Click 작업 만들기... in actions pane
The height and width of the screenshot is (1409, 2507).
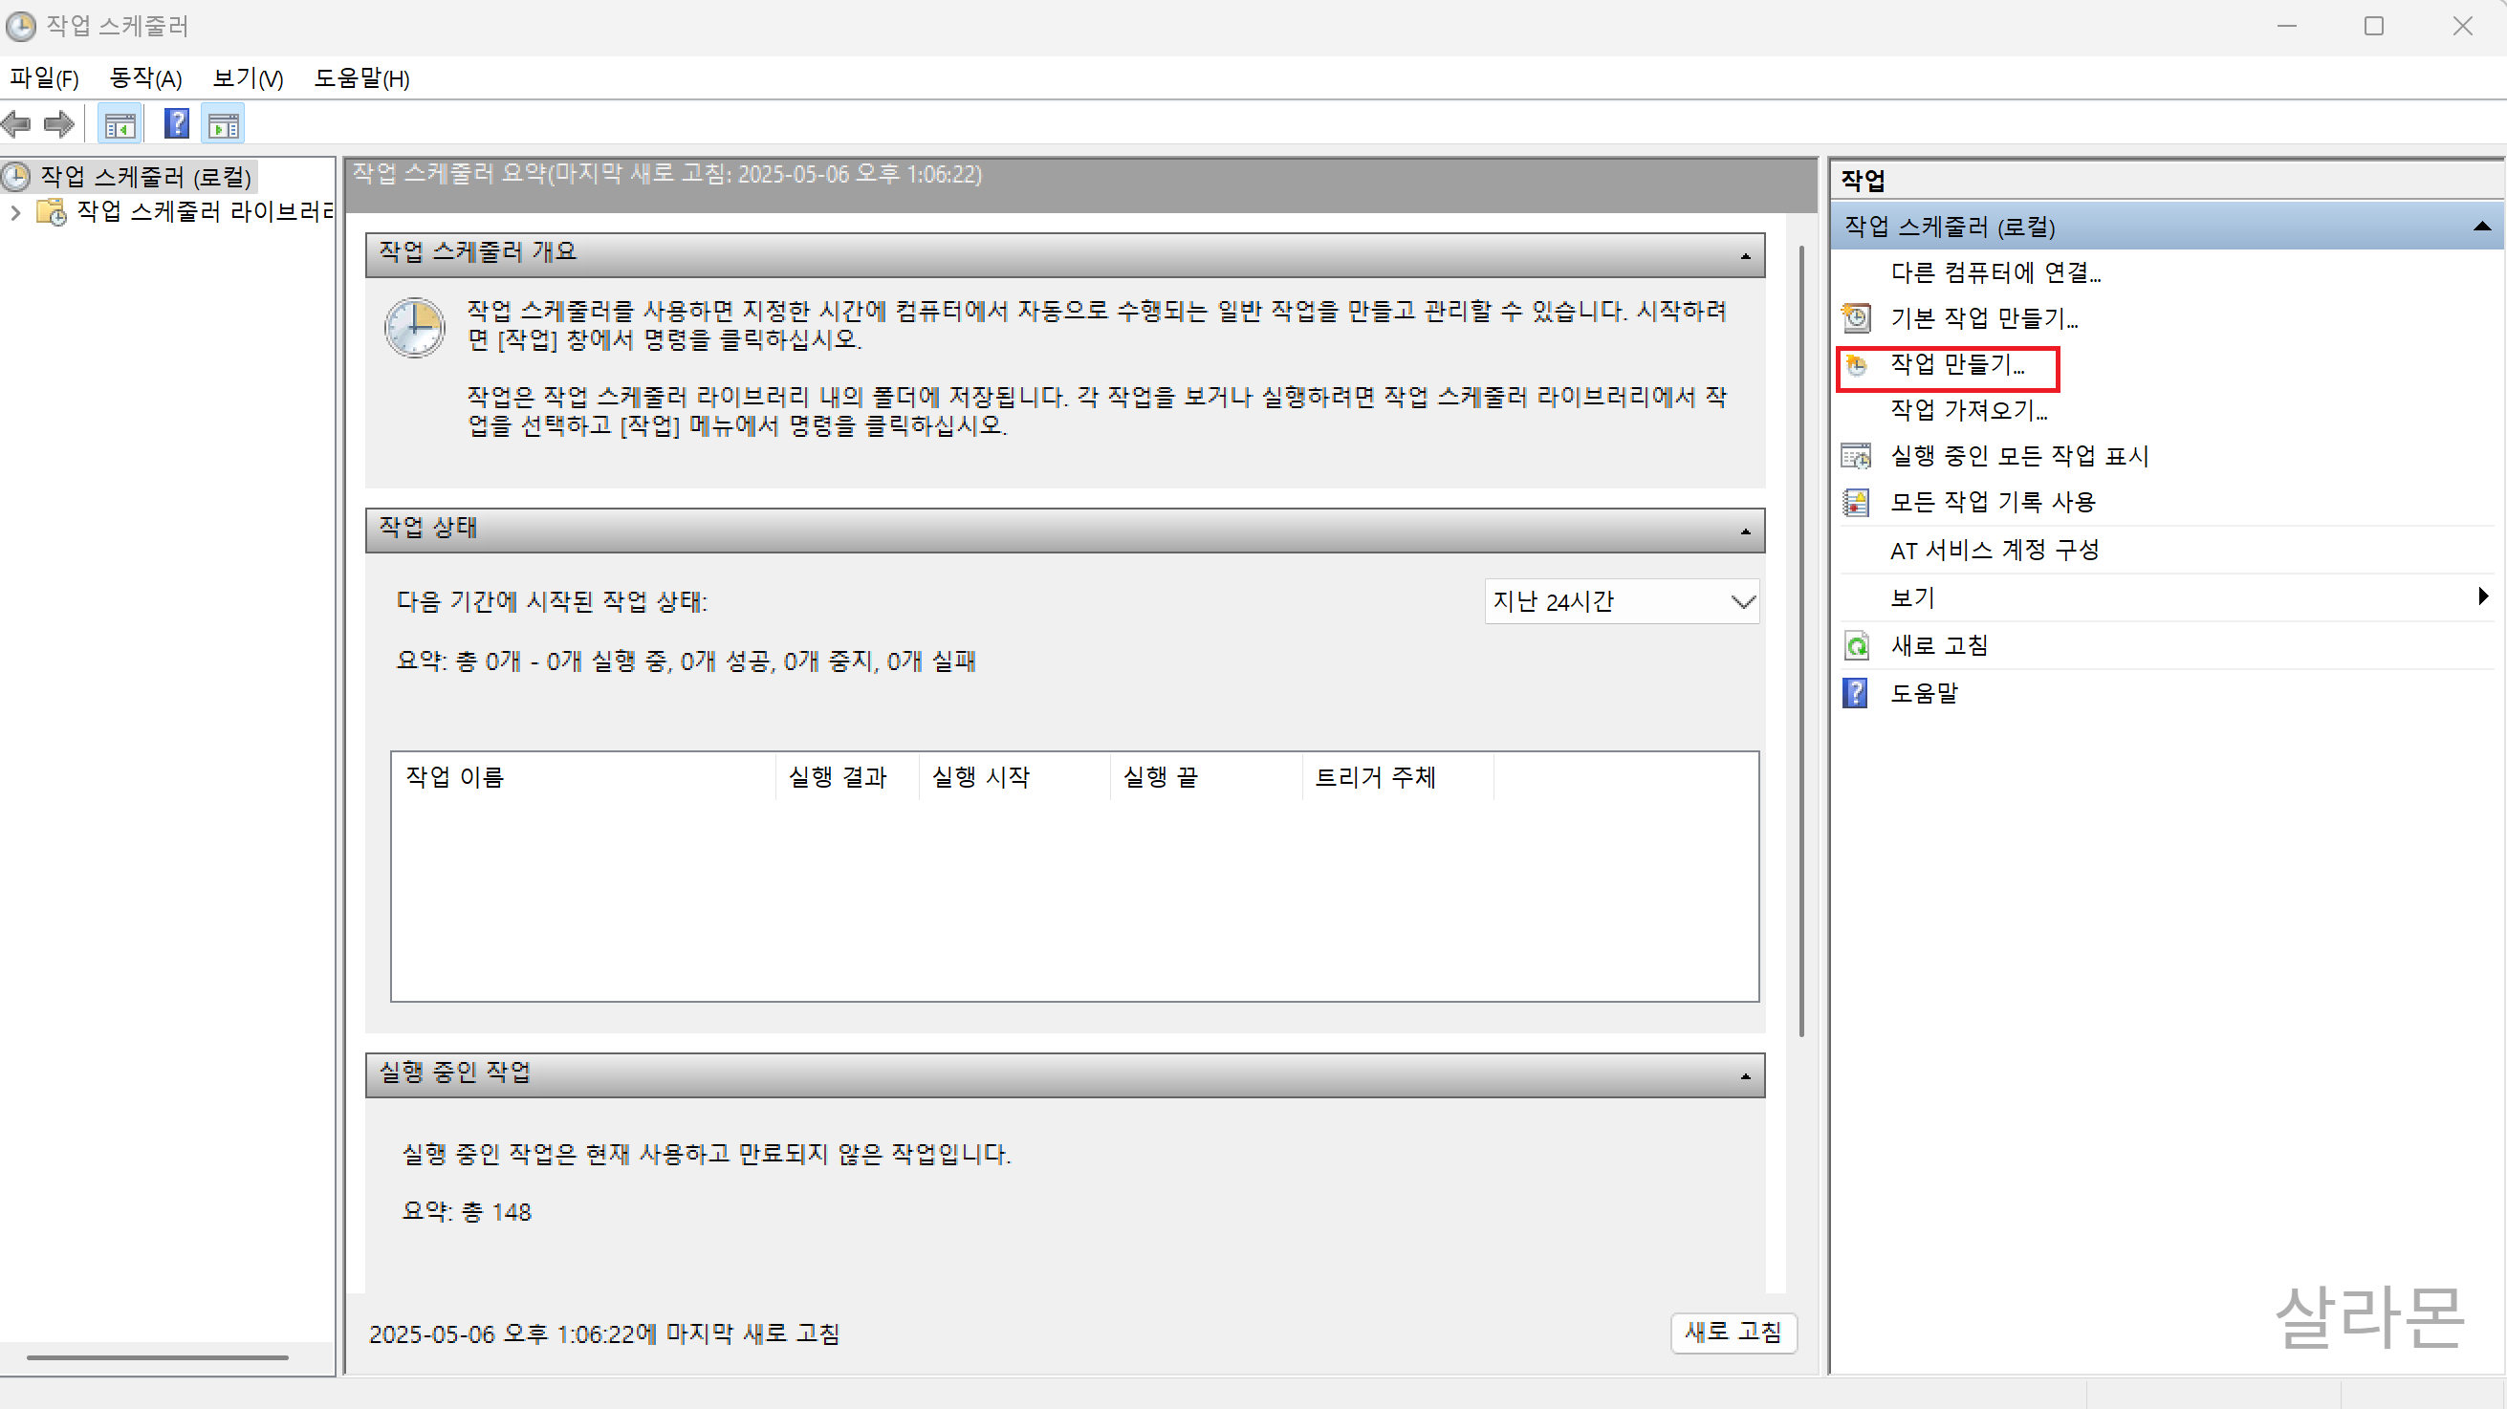(x=1956, y=365)
